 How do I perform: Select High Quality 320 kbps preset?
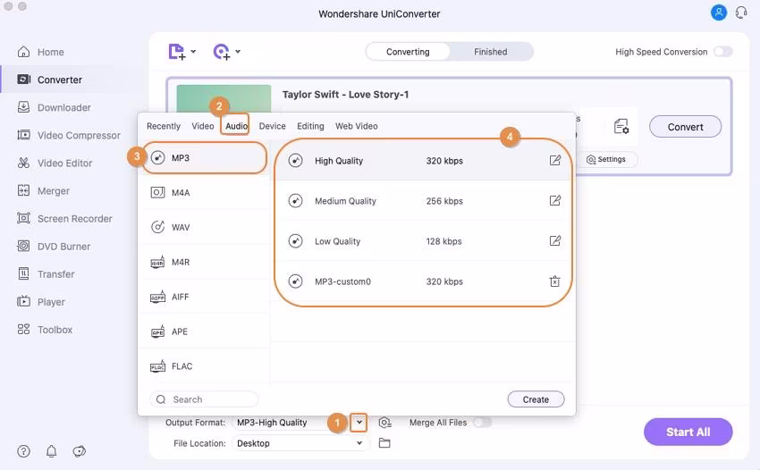[423, 160]
